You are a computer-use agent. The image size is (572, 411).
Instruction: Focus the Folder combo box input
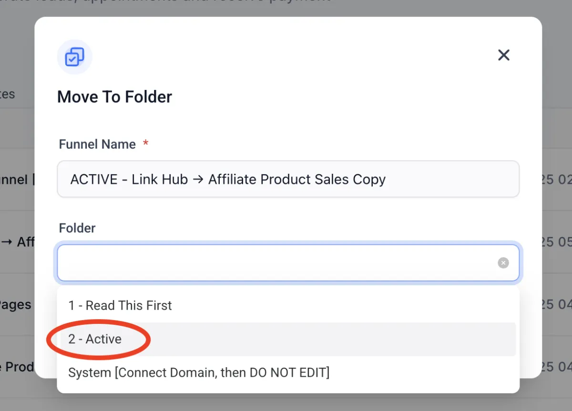click(276, 263)
